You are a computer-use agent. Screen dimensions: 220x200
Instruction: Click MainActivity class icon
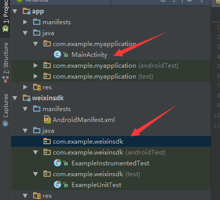[x=57, y=55]
